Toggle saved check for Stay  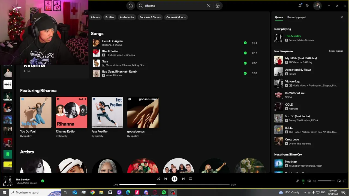pos(245,63)
